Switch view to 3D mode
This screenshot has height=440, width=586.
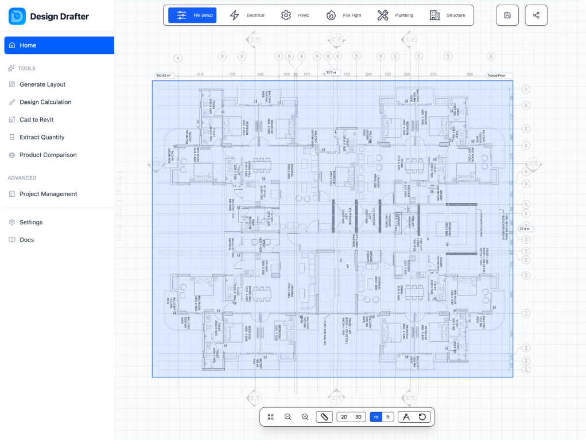coord(358,417)
